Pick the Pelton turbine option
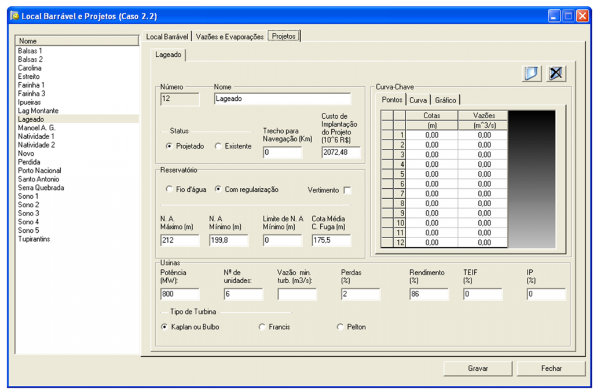This screenshot has width=593, height=391. tap(341, 327)
